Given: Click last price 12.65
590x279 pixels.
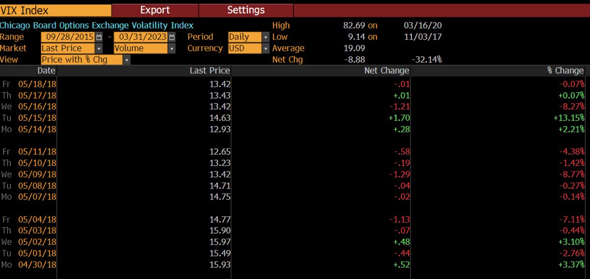Looking at the screenshot, I should click(x=220, y=152).
